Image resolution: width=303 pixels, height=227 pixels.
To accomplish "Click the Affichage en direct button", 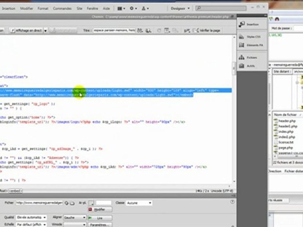I will [27, 31].
